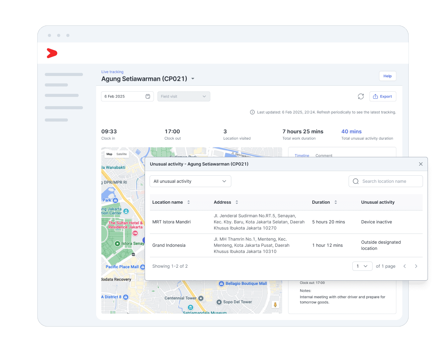Click the Export button
446x352 pixels.
pyautogui.click(x=383, y=97)
